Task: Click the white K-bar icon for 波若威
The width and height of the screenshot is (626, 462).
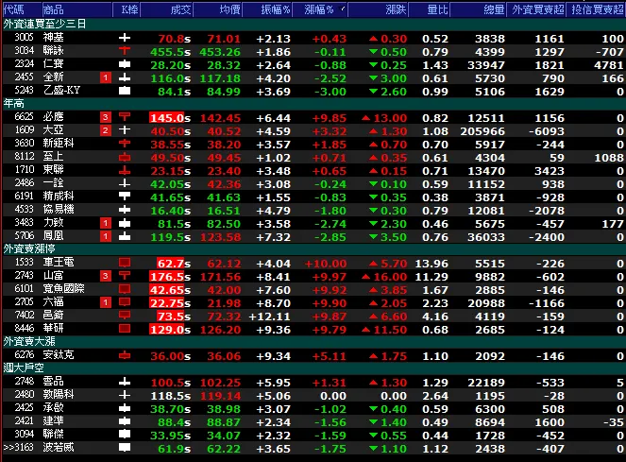Action: tap(125, 448)
